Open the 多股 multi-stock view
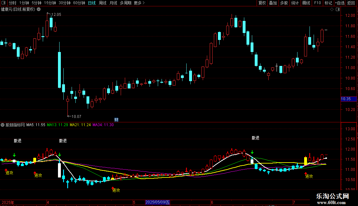Viewport: 358px width, 206px height. 284,3
